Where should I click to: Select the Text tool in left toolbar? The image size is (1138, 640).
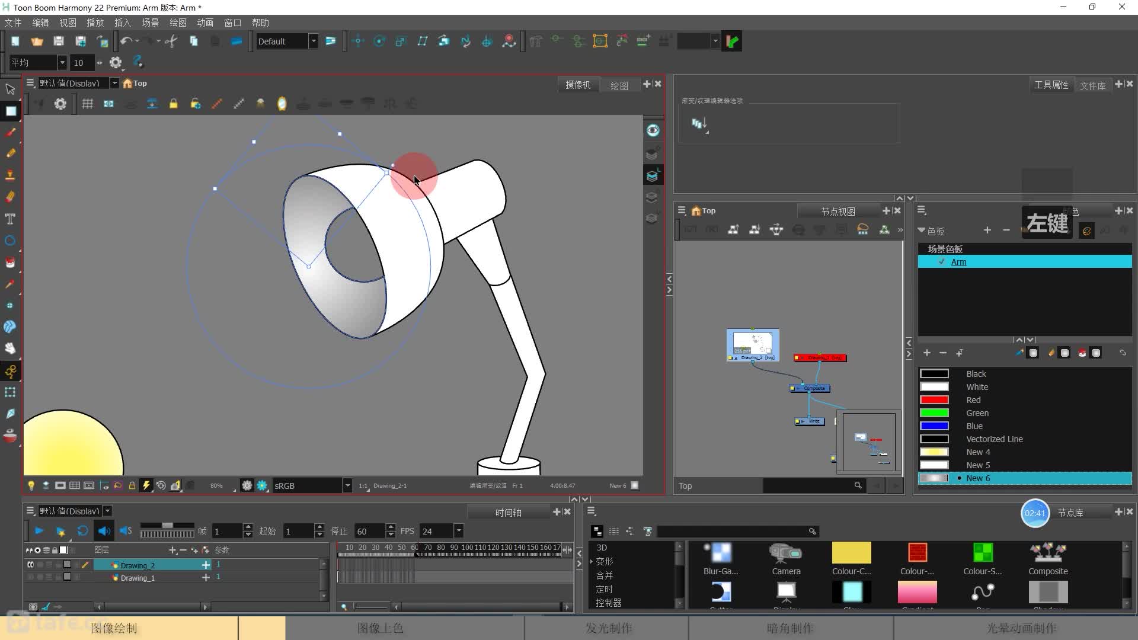10,219
